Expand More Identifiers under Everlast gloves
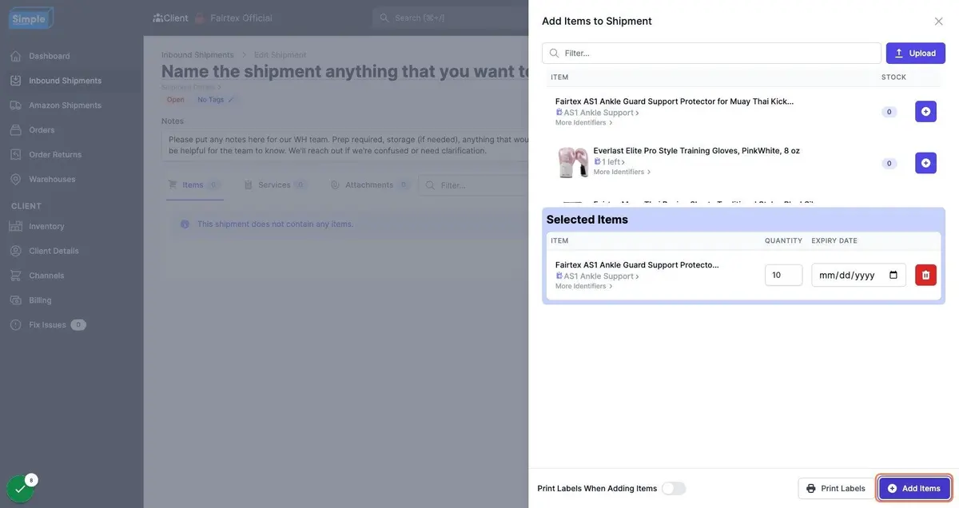 coord(623,172)
